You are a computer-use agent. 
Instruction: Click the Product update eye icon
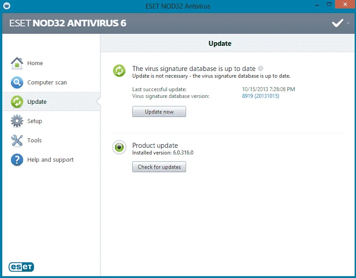click(119, 147)
